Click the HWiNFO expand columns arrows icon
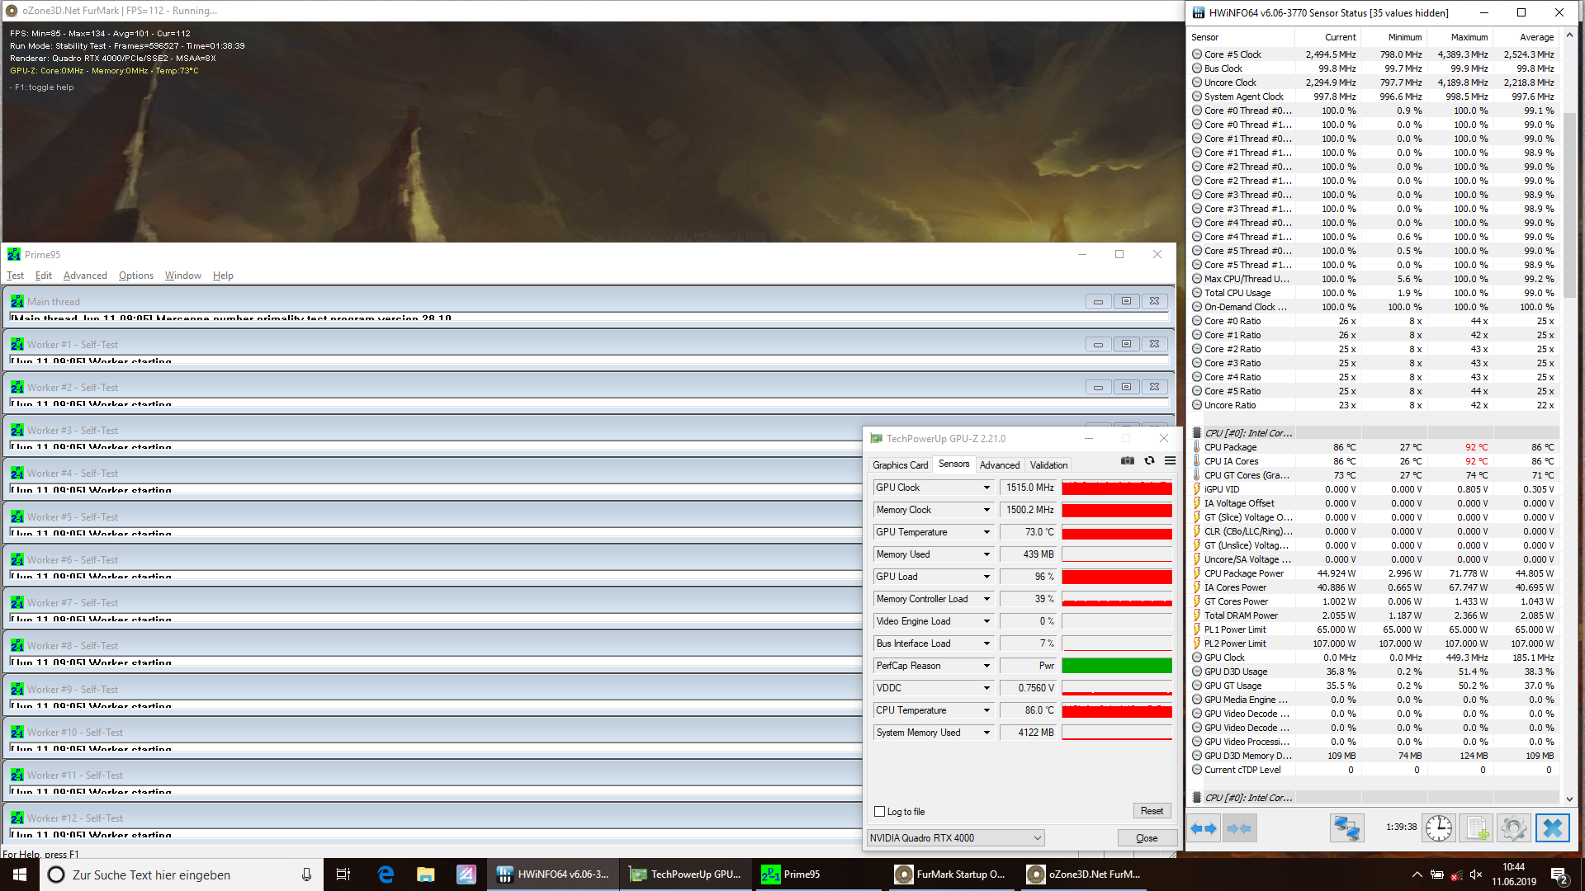The height and width of the screenshot is (891, 1585). click(x=1204, y=828)
